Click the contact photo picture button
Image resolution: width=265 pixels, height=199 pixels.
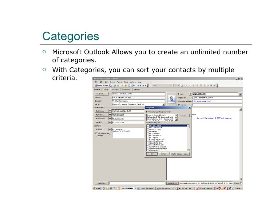pyautogui.click(x=171, y=99)
